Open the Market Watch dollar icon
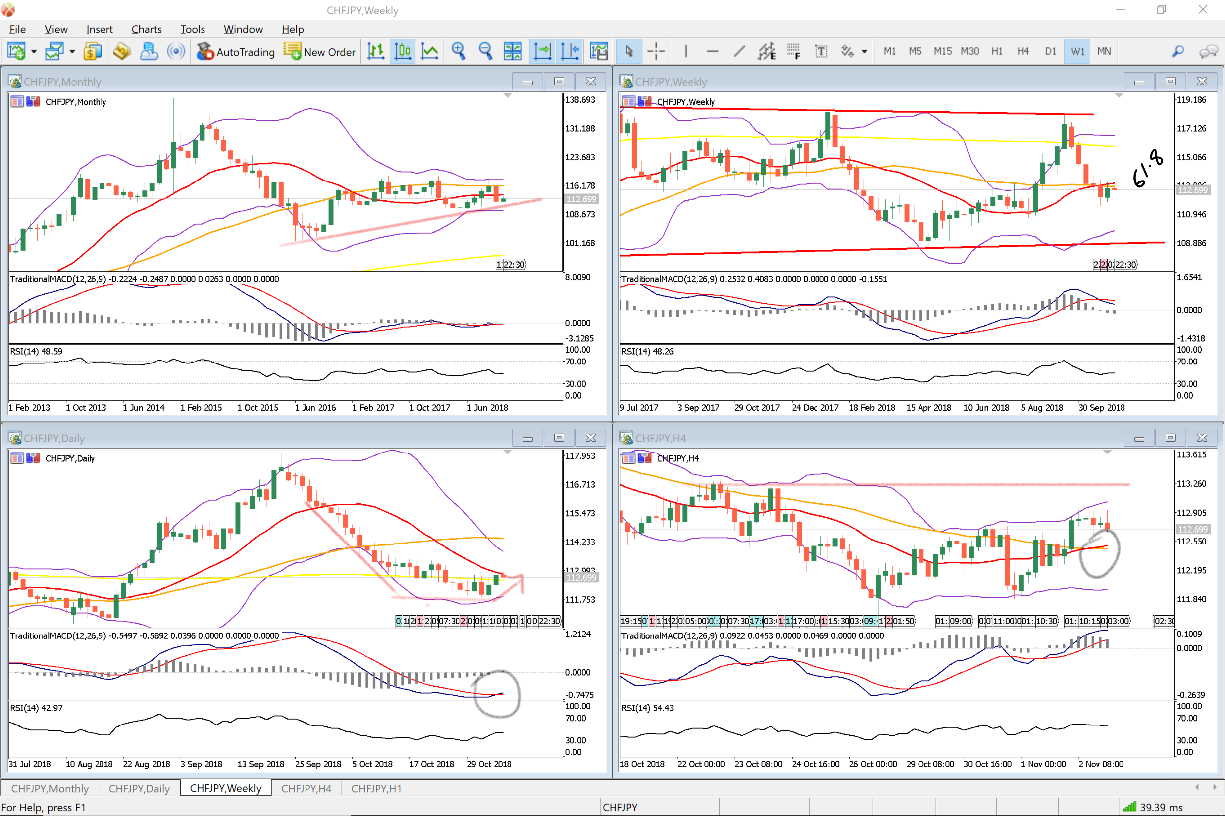Image resolution: width=1225 pixels, height=816 pixels. pos(92,51)
